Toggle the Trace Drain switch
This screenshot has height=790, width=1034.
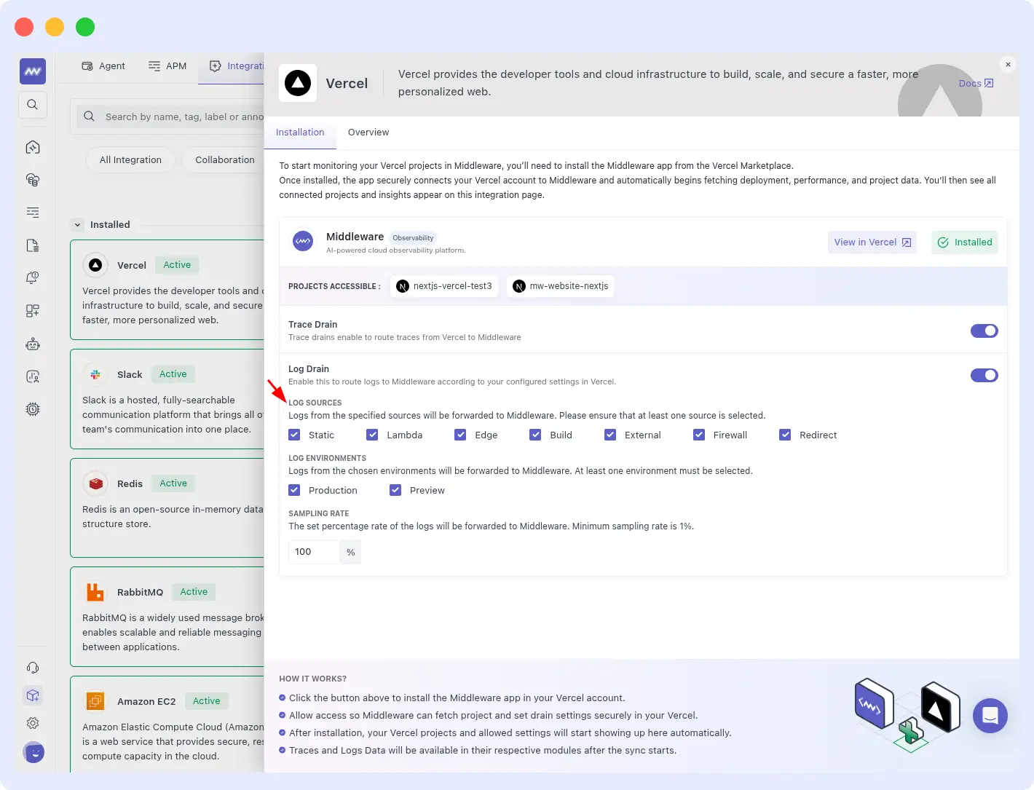point(984,331)
